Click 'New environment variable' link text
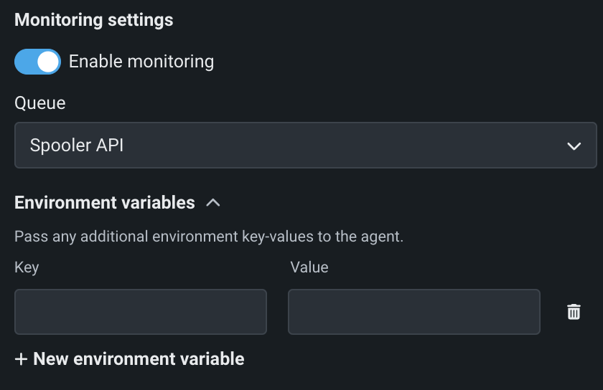This screenshot has height=390, width=603. [x=139, y=359]
